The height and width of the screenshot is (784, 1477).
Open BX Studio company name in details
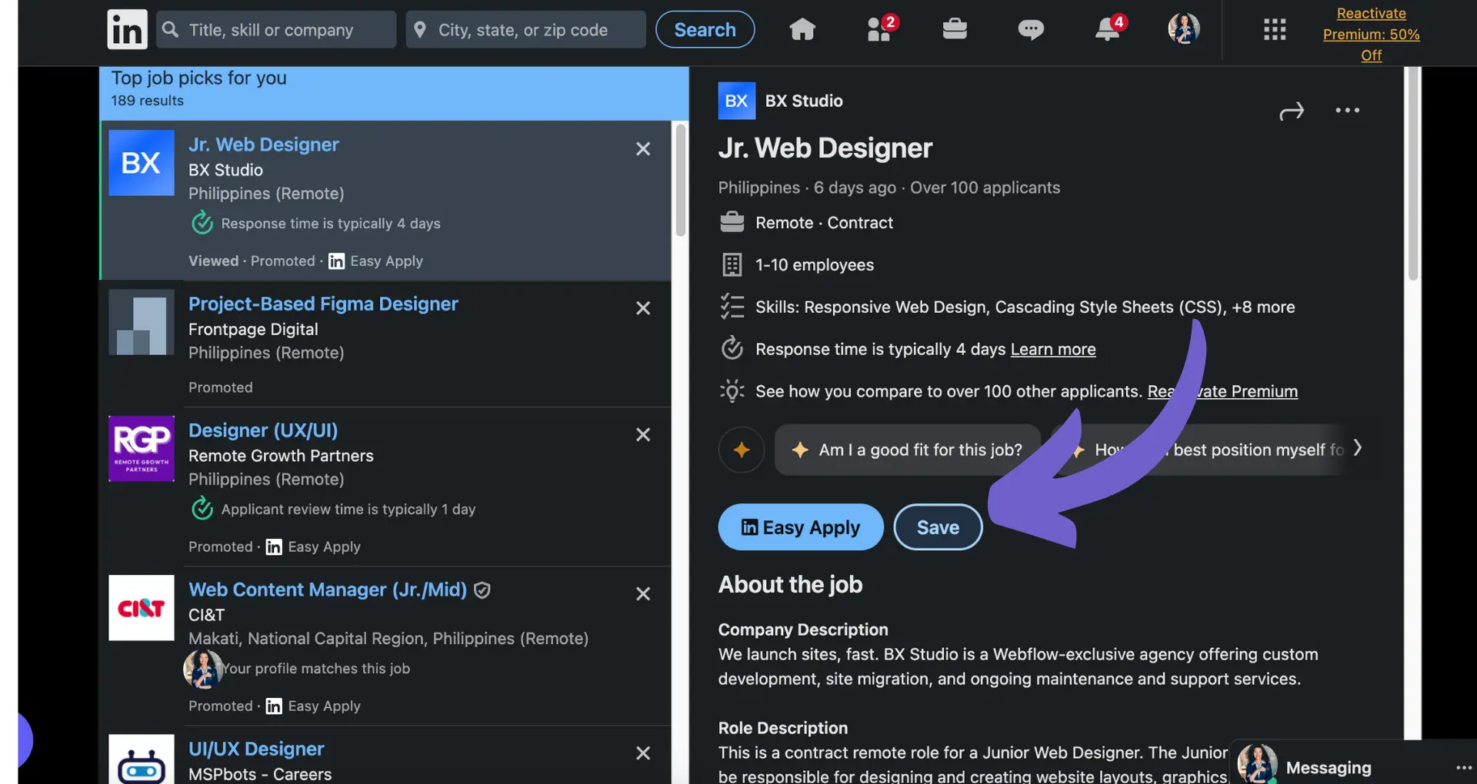(803, 101)
